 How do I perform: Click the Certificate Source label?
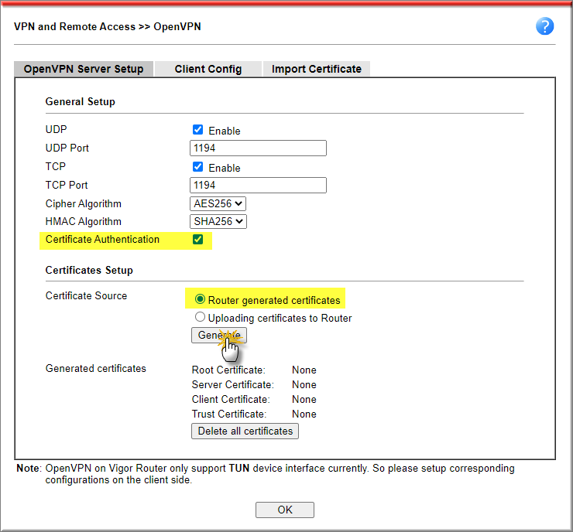86,295
